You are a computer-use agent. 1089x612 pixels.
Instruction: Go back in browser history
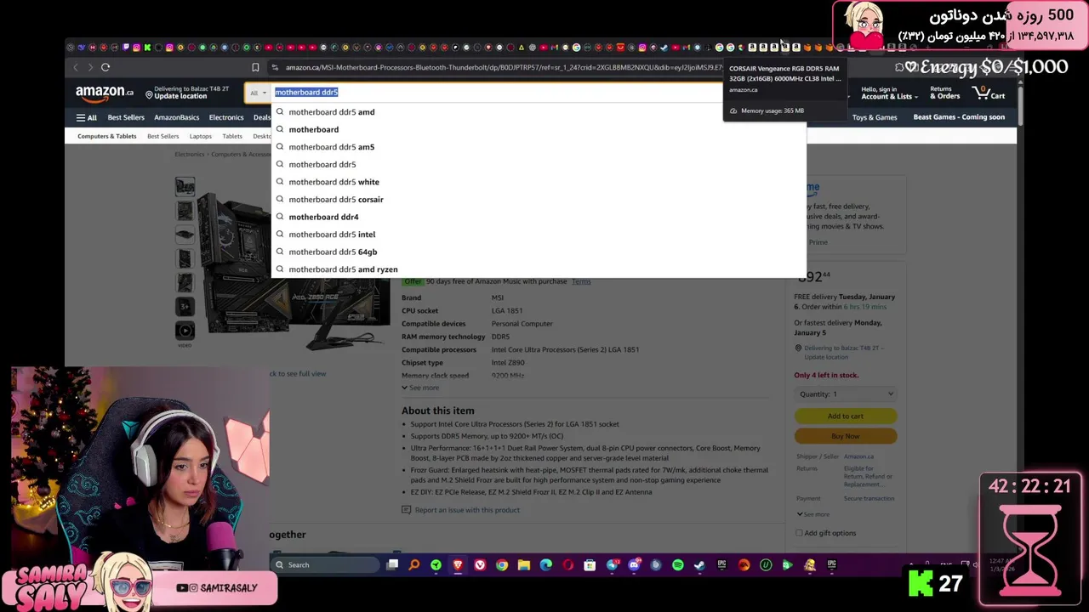[75, 67]
